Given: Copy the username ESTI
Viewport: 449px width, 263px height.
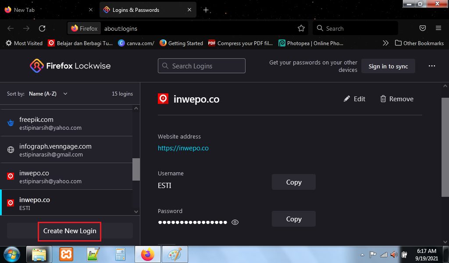Looking at the screenshot, I should [x=293, y=182].
